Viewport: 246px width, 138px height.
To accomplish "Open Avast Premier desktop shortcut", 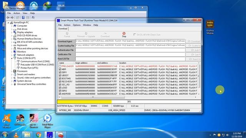I will [x=7, y=121].
